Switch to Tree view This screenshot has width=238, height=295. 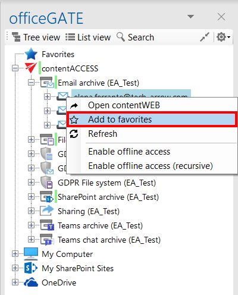[x=36, y=37]
